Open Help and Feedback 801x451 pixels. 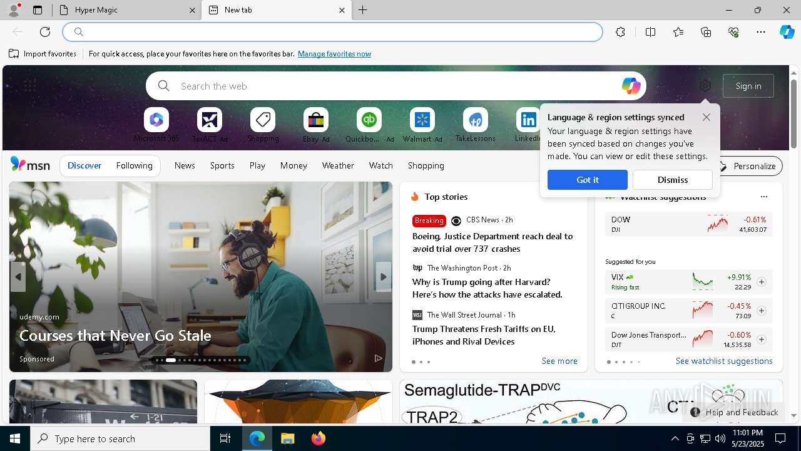[x=735, y=412]
